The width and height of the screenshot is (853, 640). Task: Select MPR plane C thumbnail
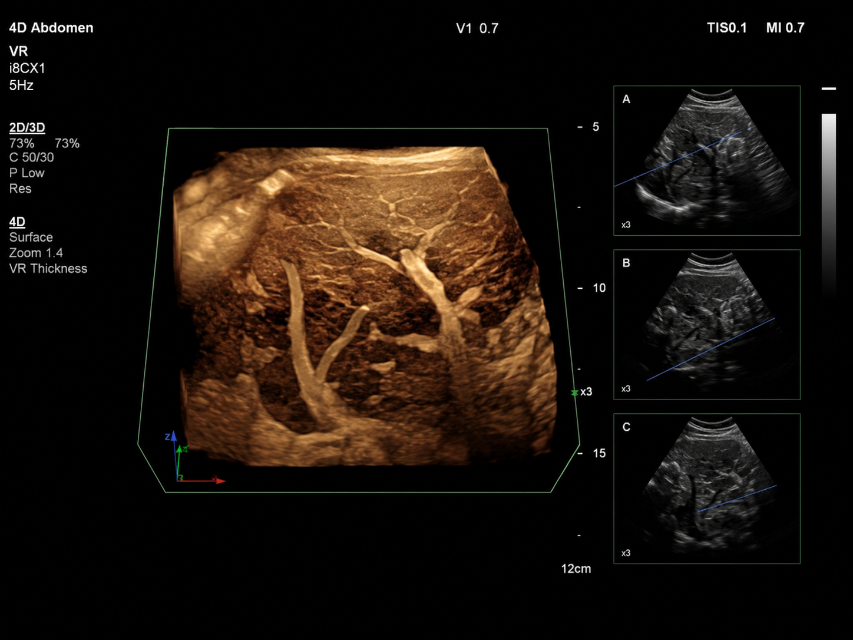tap(707, 489)
